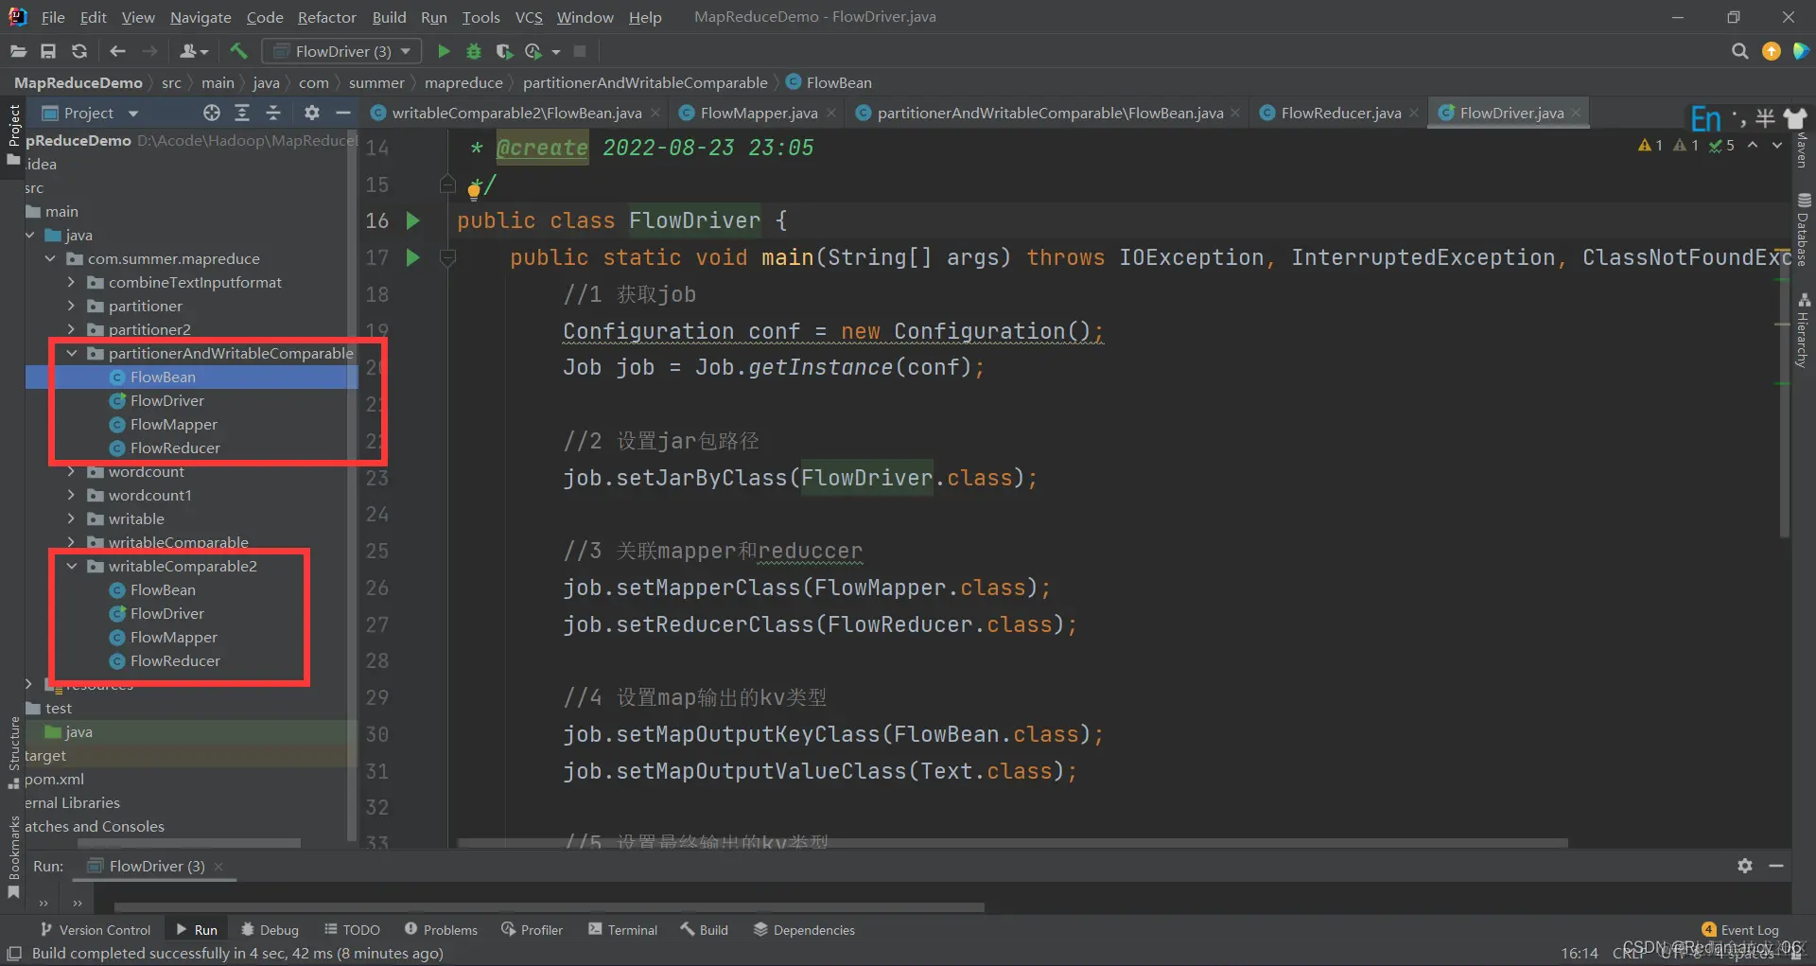The width and height of the screenshot is (1816, 966).
Task: Toggle the Terminal tool window
Action: click(622, 930)
